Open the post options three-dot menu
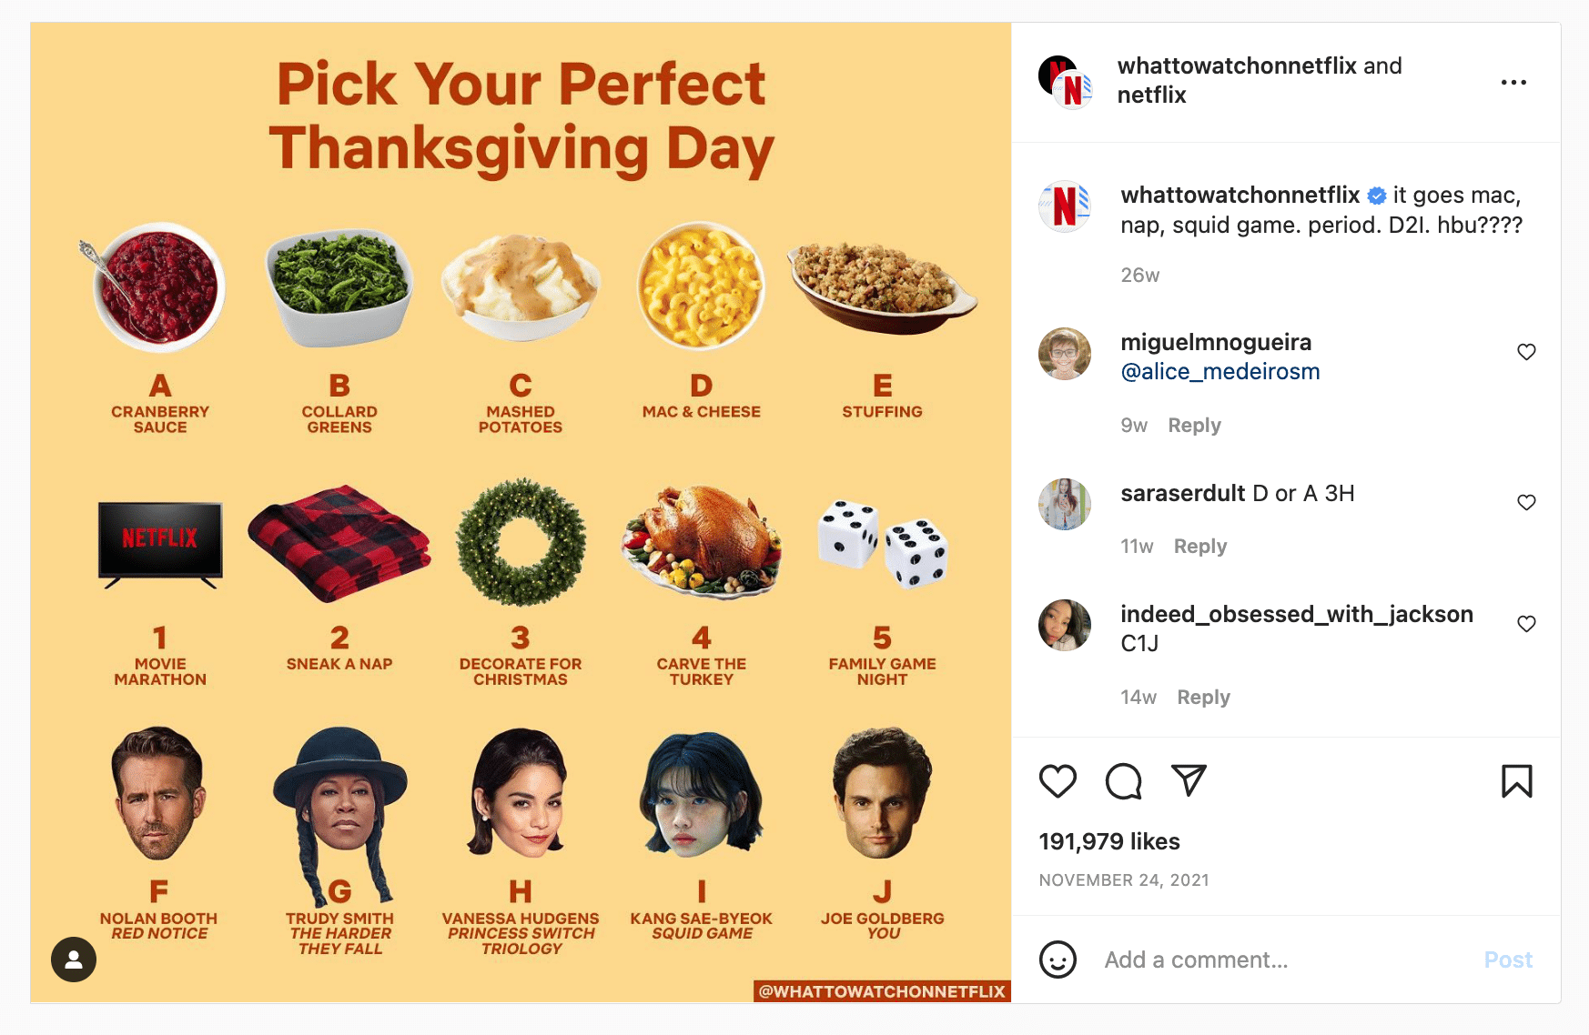 pyautogui.click(x=1513, y=82)
